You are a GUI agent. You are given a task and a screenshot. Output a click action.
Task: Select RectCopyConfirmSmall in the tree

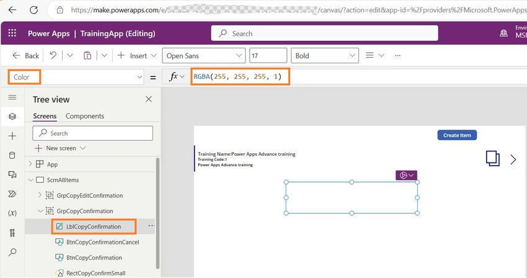tap(95, 273)
